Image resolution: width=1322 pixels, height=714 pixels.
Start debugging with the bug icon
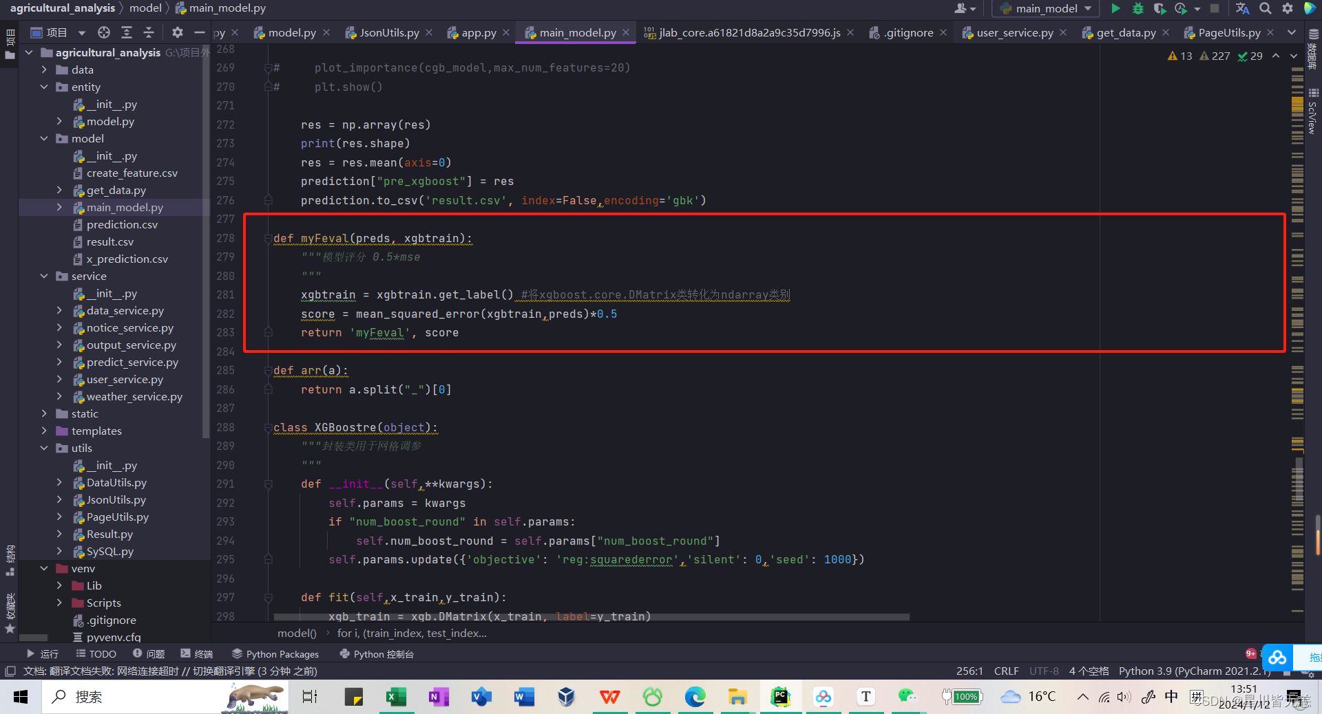(1137, 8)
